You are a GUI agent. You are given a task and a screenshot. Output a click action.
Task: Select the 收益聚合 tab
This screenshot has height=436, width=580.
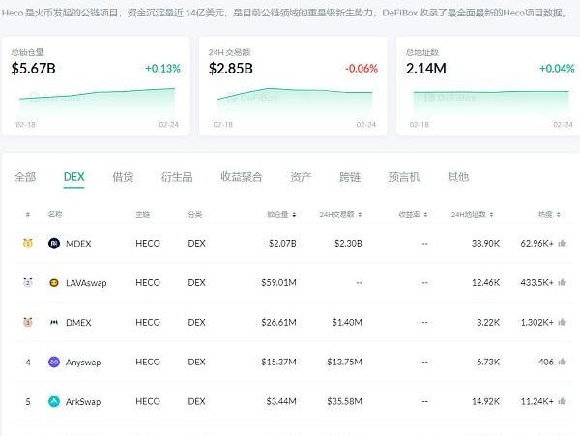coord(241,177)
